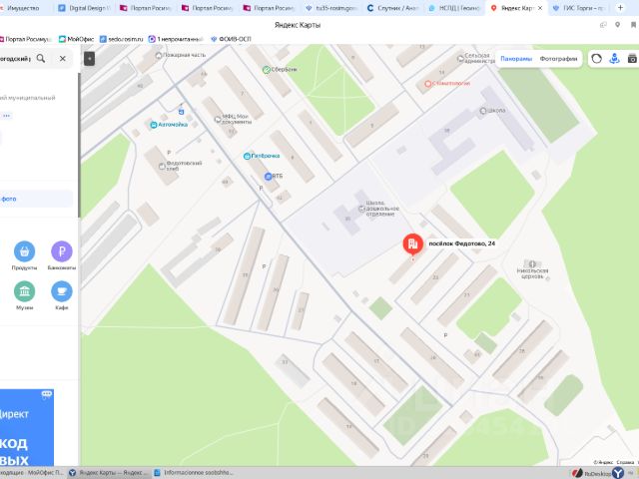Toggle Фотографии map layer
This screenshot has width=639, height=479.
pos(558,59)
